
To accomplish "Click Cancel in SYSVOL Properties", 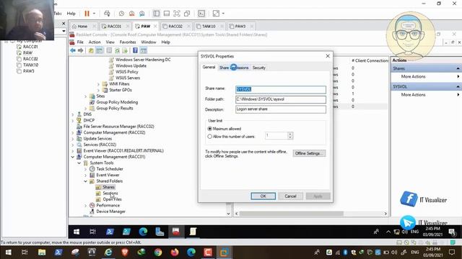I will click(x=290, y=196).
